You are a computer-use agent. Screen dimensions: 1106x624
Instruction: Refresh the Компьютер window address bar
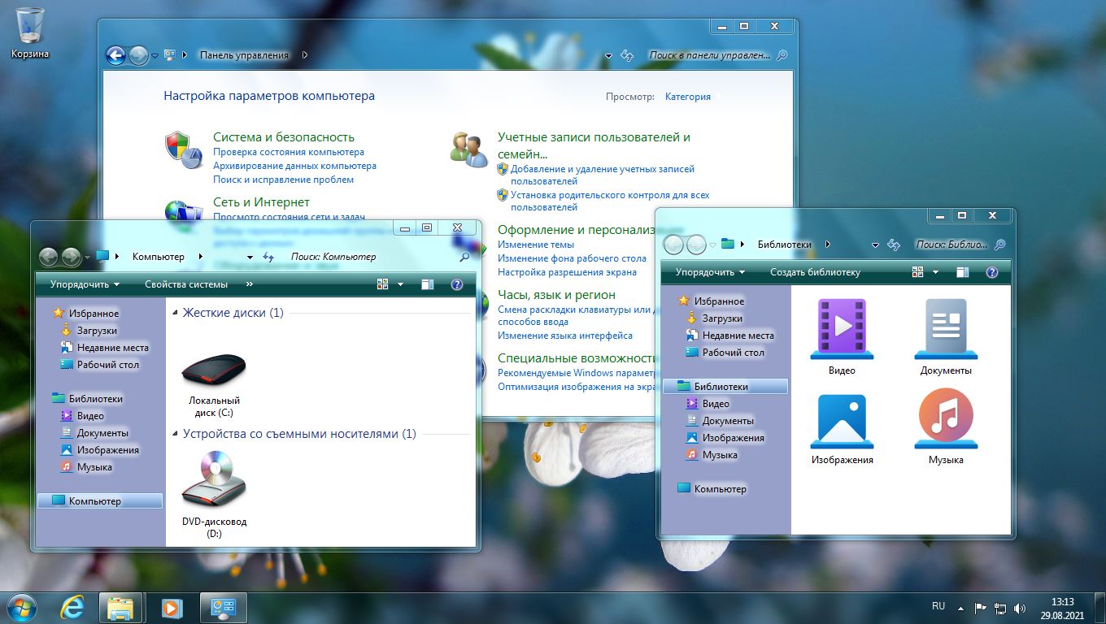pyautogui.click(x=269, y=257)
